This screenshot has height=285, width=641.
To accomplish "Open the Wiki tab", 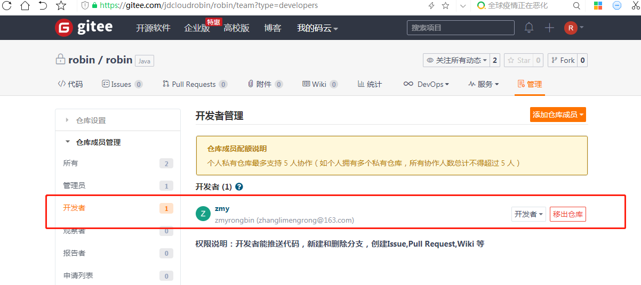I will (x=320, y=84).
